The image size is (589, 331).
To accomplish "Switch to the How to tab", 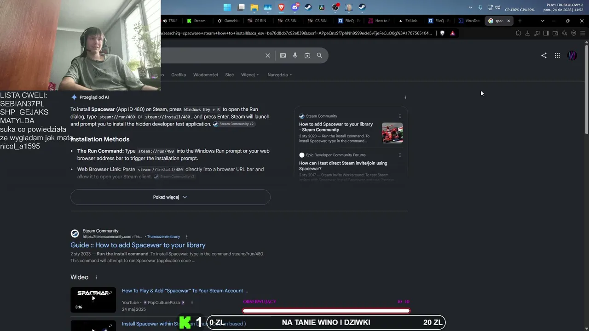I will point(379,21).
